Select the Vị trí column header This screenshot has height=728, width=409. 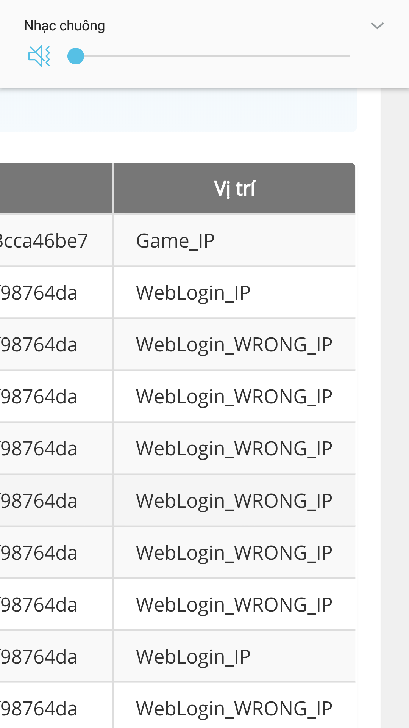[x=234, y=188]
